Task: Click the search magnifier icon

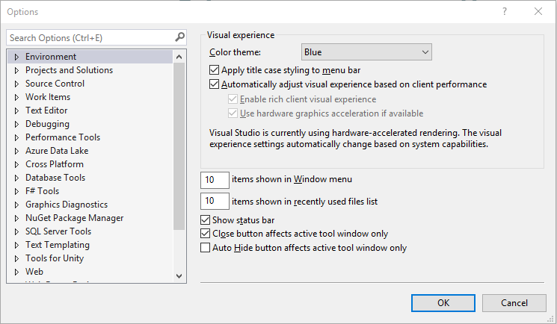Action: coord(179,37)
